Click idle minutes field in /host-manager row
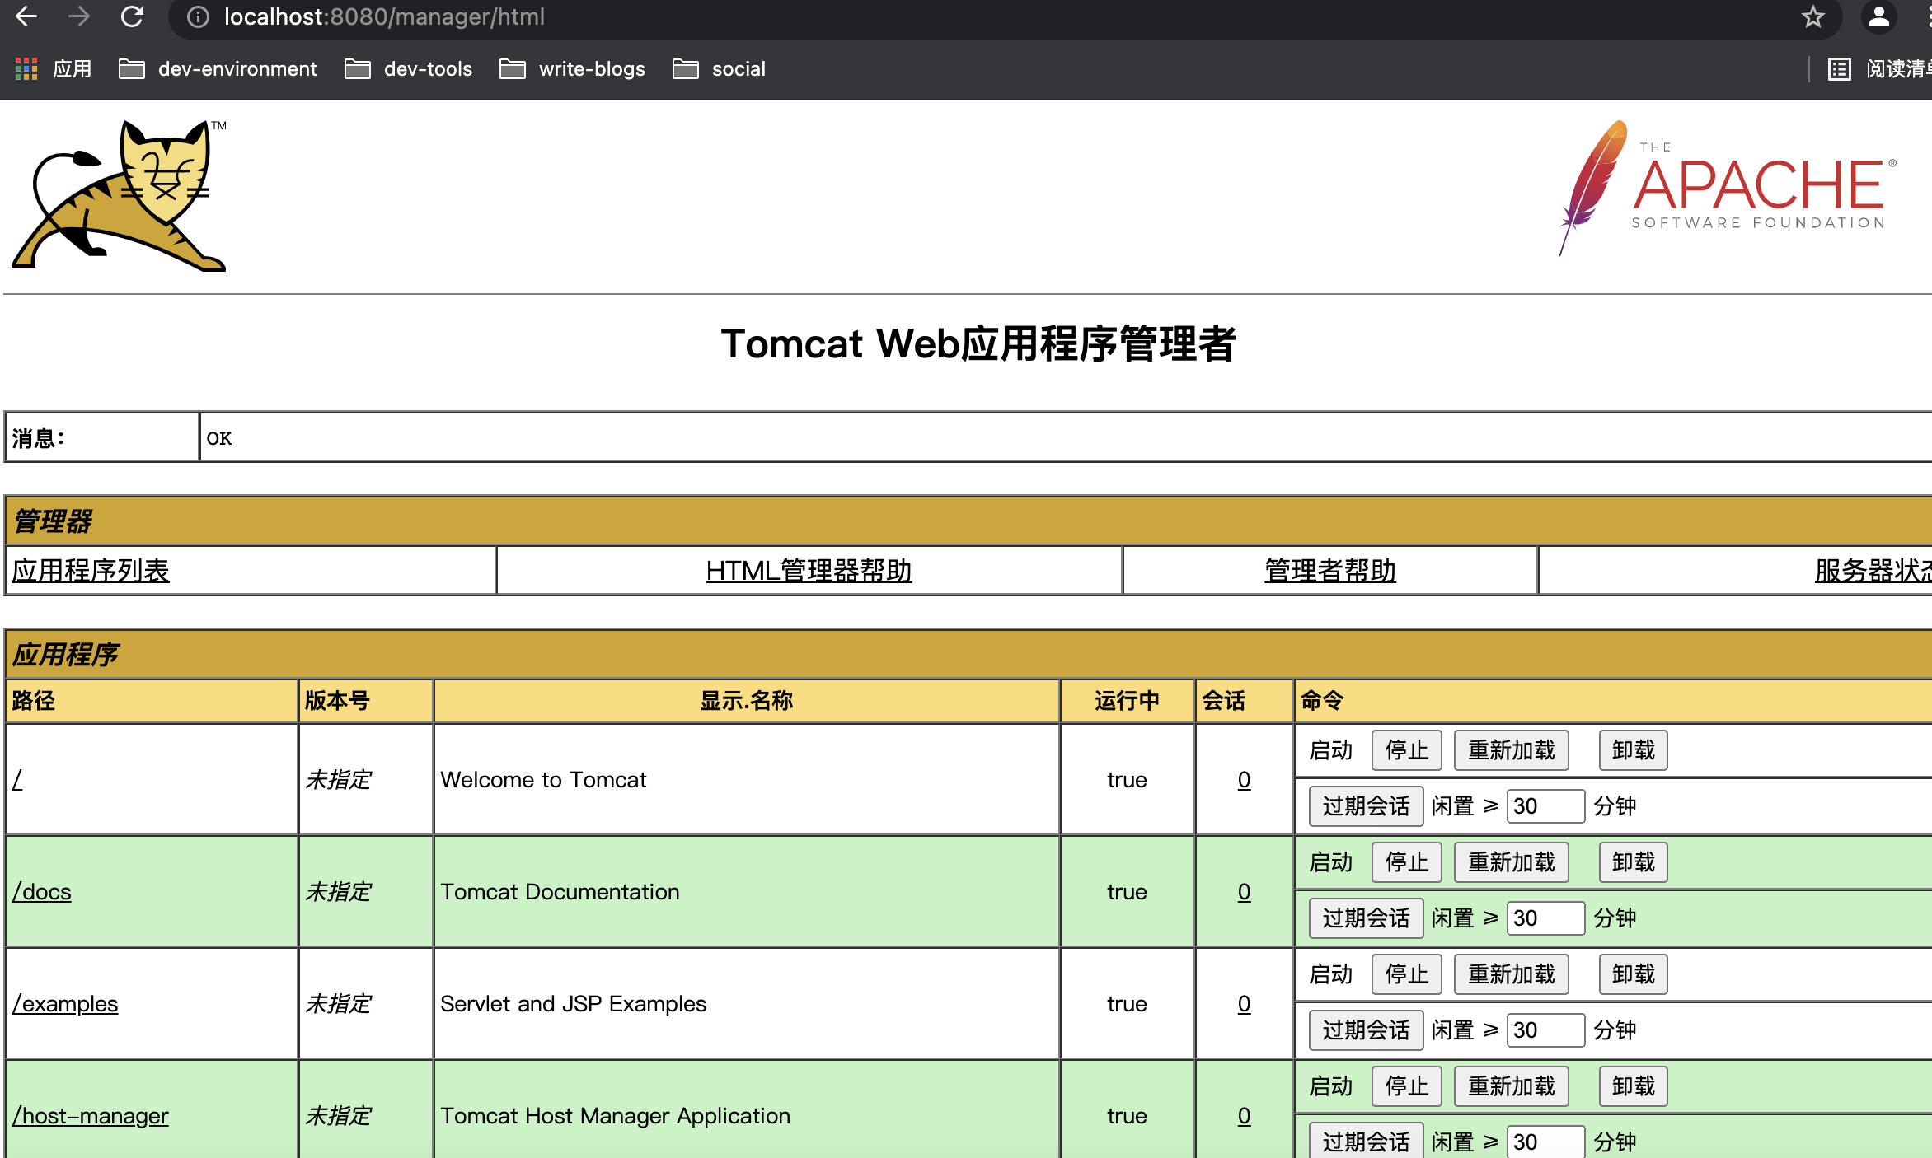1932x1158 pixels. point(1545,1142)
